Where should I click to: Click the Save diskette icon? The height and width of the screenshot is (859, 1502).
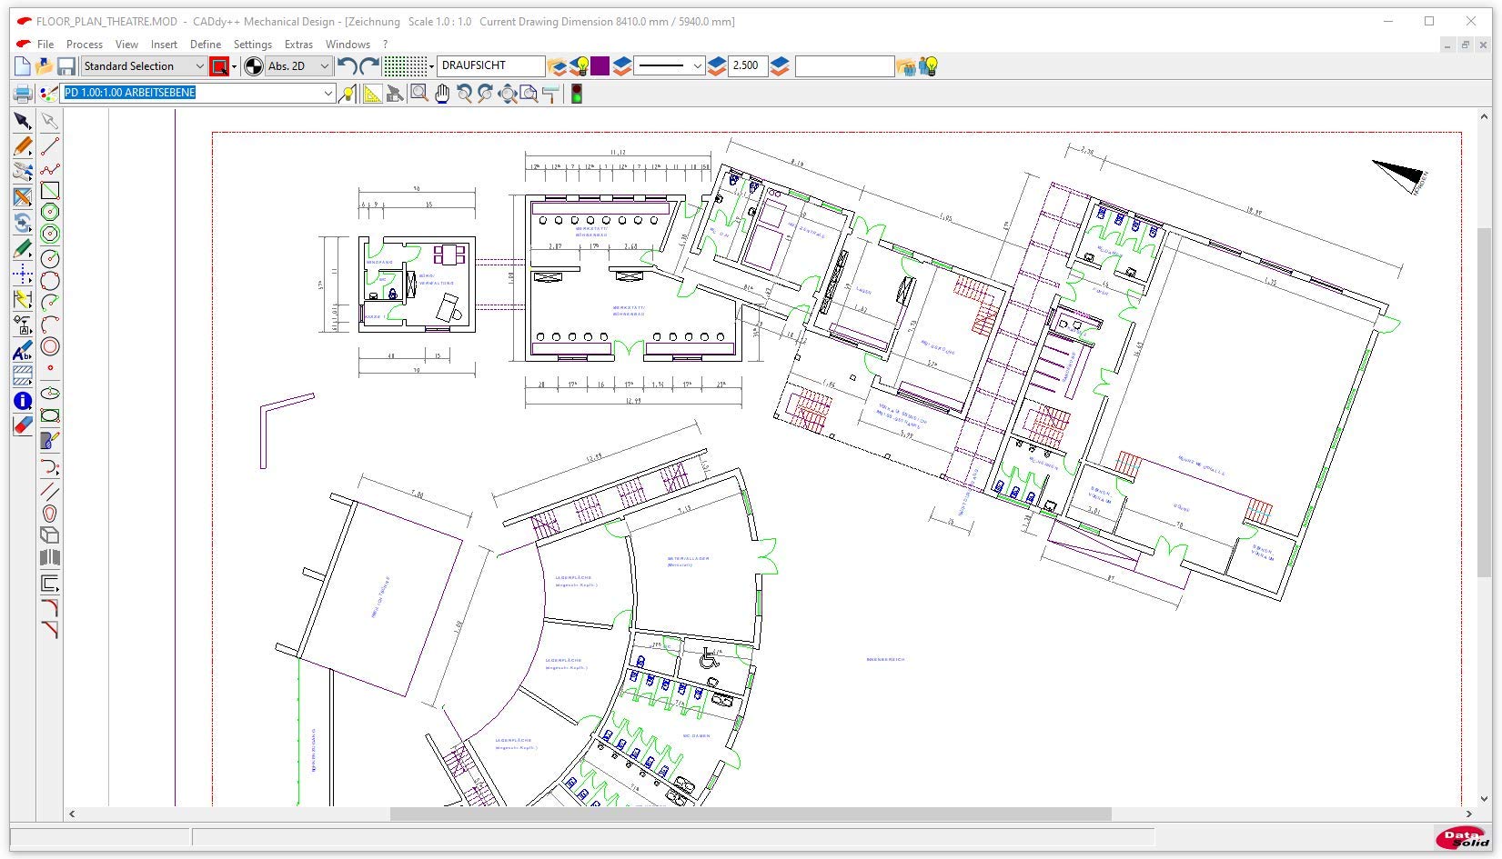[66, 66]
